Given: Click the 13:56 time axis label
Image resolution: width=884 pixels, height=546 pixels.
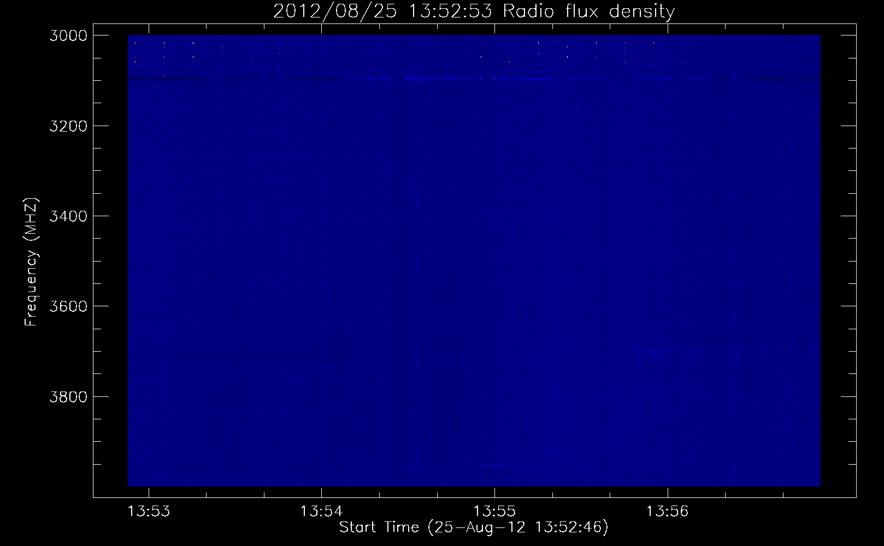Looking at the screenshot, I should pyautogui.click(x=668, y=512).
